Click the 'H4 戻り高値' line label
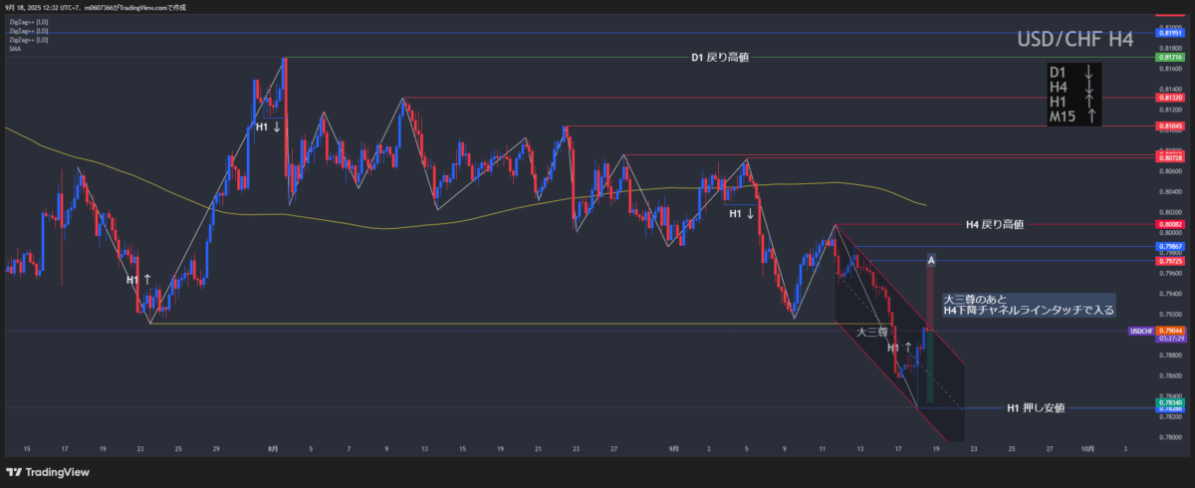1195x488 pixels. click(x=994, y=226)
